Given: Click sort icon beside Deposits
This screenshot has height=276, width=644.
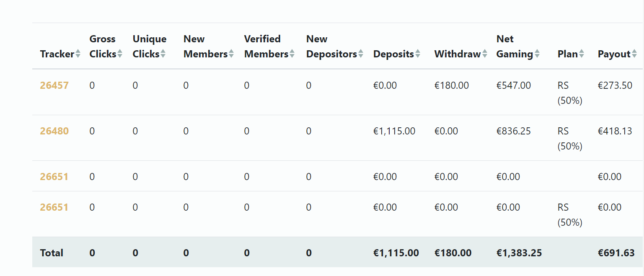Looking at the screenshot, I should 417,54.
